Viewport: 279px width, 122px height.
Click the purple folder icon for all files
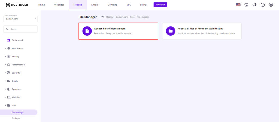pyautogui.click(x=171, y=31)
